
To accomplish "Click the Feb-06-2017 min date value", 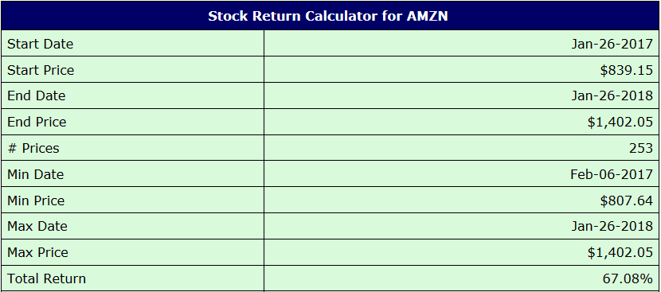I will 612,174.
